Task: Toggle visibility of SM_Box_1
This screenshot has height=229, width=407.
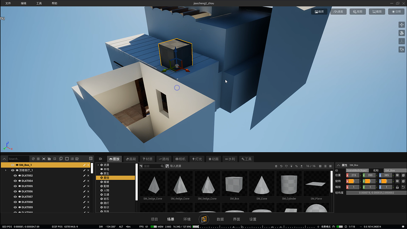Action: (13, 165)
